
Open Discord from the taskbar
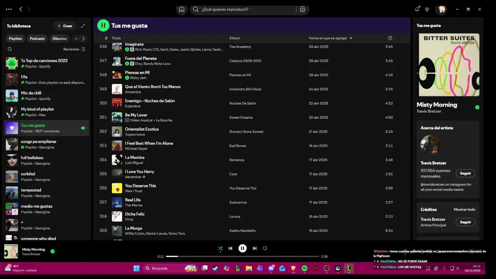click(271, 268)
